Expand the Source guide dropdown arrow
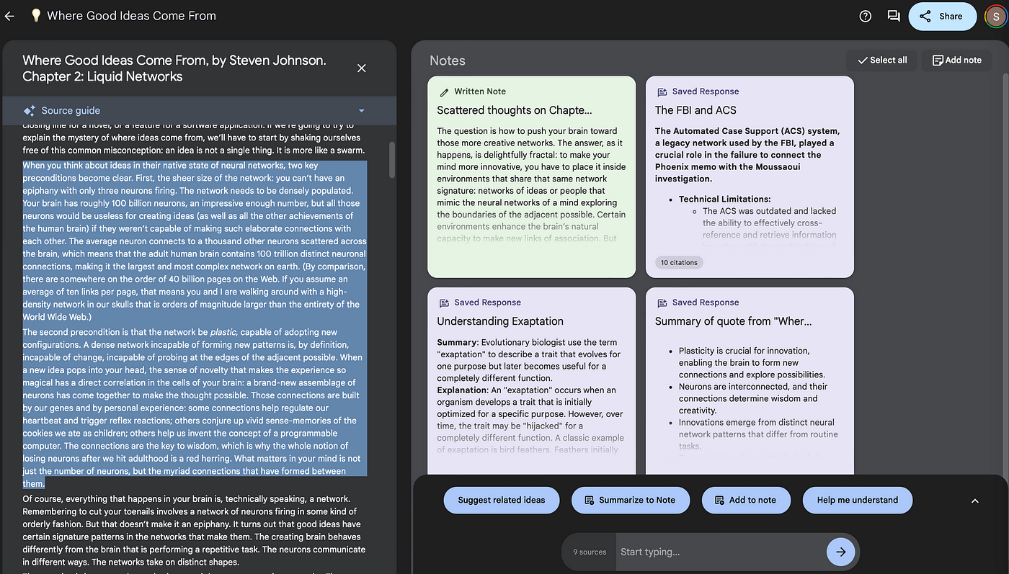This screenshot has width=1009, height=574. 362,111
